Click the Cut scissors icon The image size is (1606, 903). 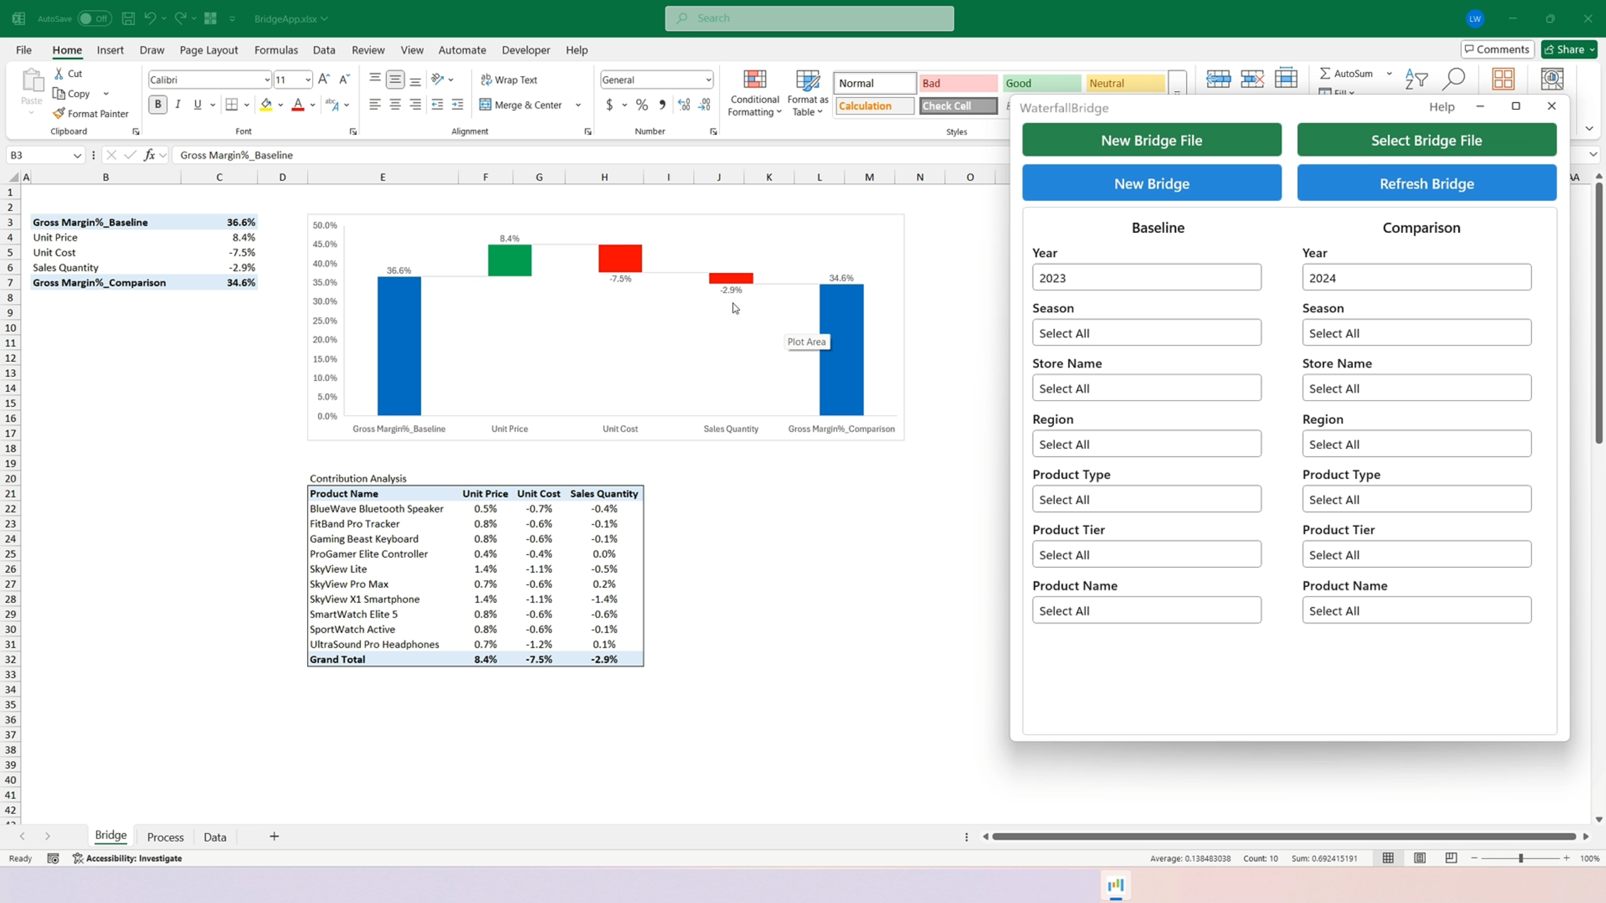click(59, 73)
